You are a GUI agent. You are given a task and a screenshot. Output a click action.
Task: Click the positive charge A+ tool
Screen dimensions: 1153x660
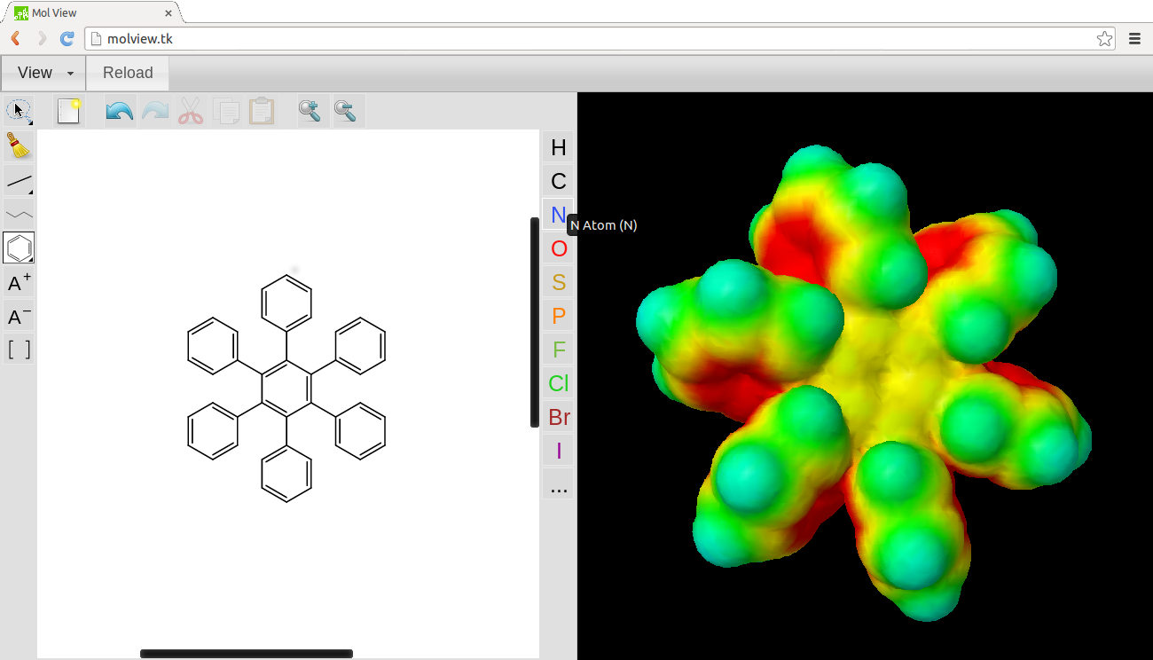19,282
